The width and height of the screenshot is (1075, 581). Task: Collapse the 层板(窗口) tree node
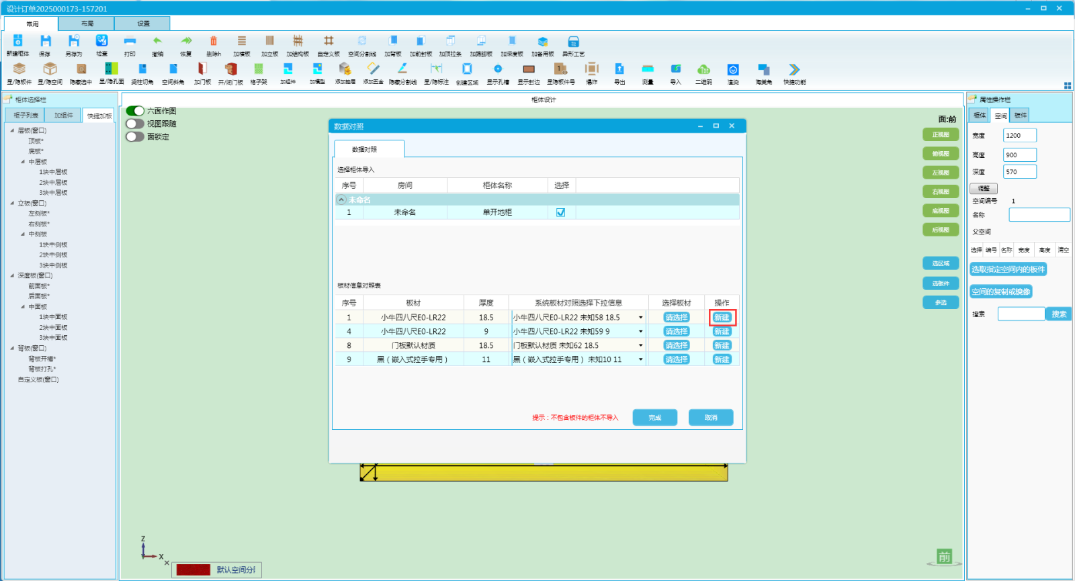pyautogui.click(x=12, y=131)
